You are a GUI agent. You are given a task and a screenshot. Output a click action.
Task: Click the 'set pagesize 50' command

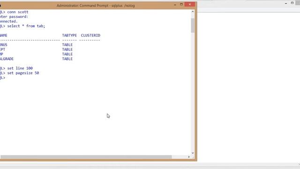click(x=23, y=73)
